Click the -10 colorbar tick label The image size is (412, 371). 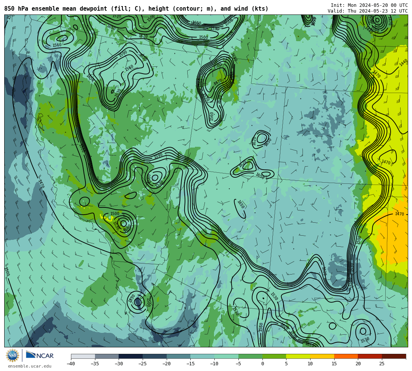pos(214,364)
